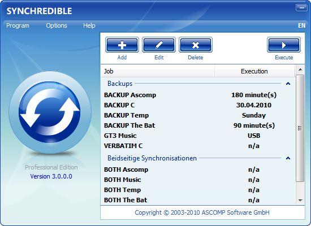The height and width of the screenshot is (226, 311).
Task: Click the job list scroll down arrow
Action: (x=300, y=201)
